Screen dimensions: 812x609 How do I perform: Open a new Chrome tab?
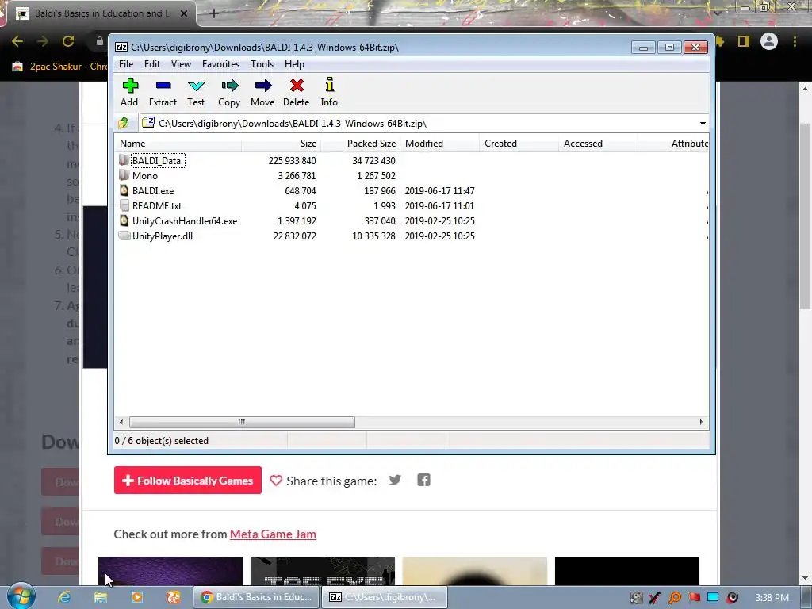[x=214, y=13]
